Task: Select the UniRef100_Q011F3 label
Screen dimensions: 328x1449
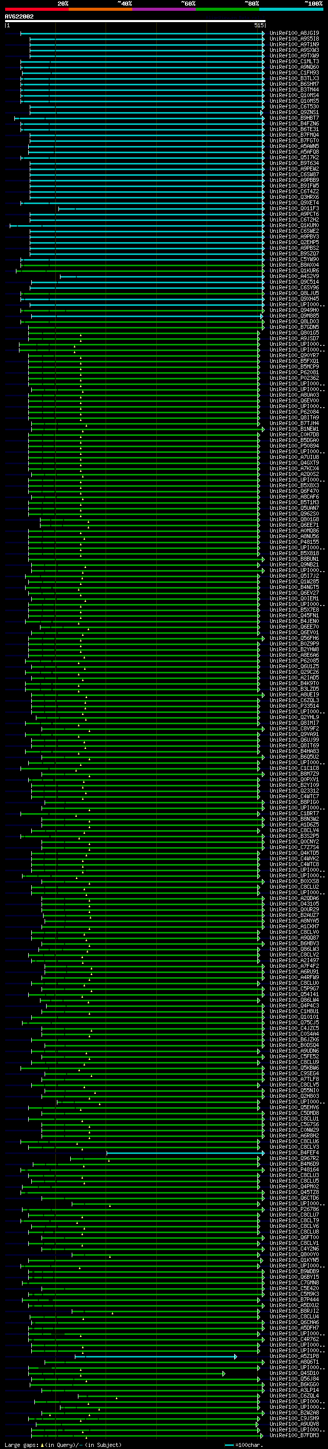Action: (x=294, y=209)
